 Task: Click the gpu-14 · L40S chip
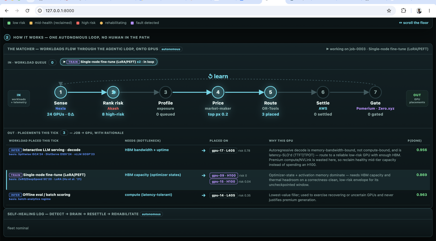pyautogui.click(x=223, y=195)
